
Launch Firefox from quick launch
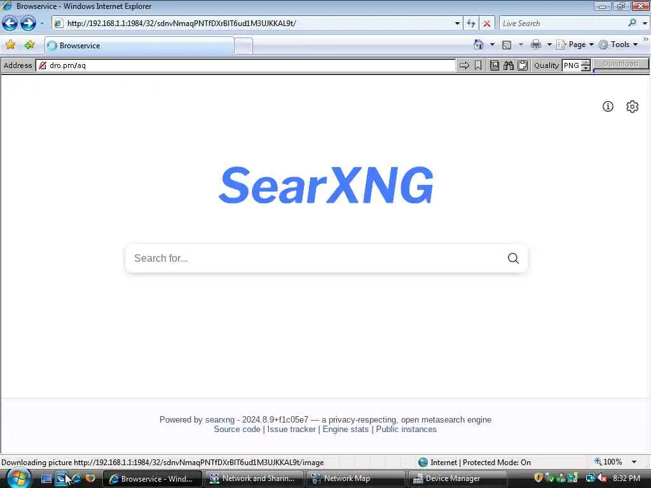[90, 478]
